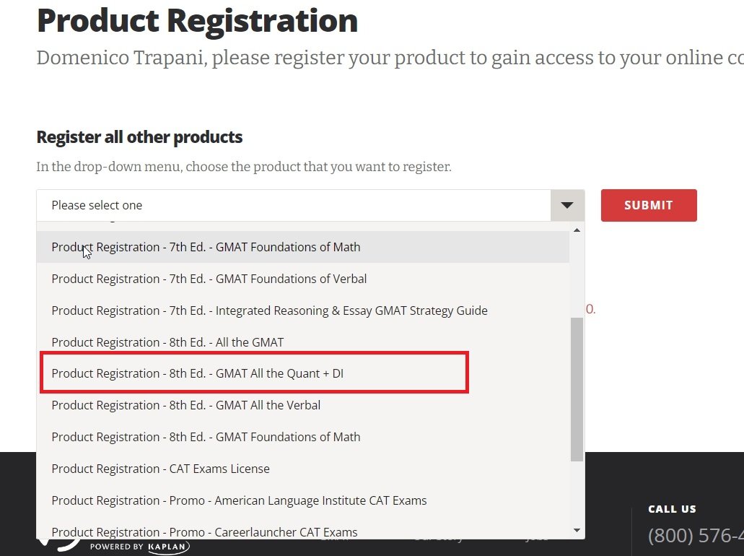The image size is (744, 556).
Task: Click the dropdown list scrollbar thumb
Action: (577, 388)
